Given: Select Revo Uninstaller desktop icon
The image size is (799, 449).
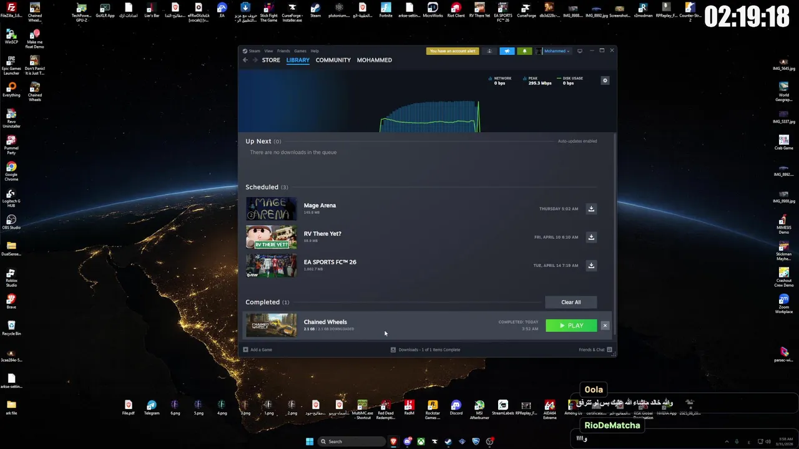Looking at the screenshot, I should [11, 118].
